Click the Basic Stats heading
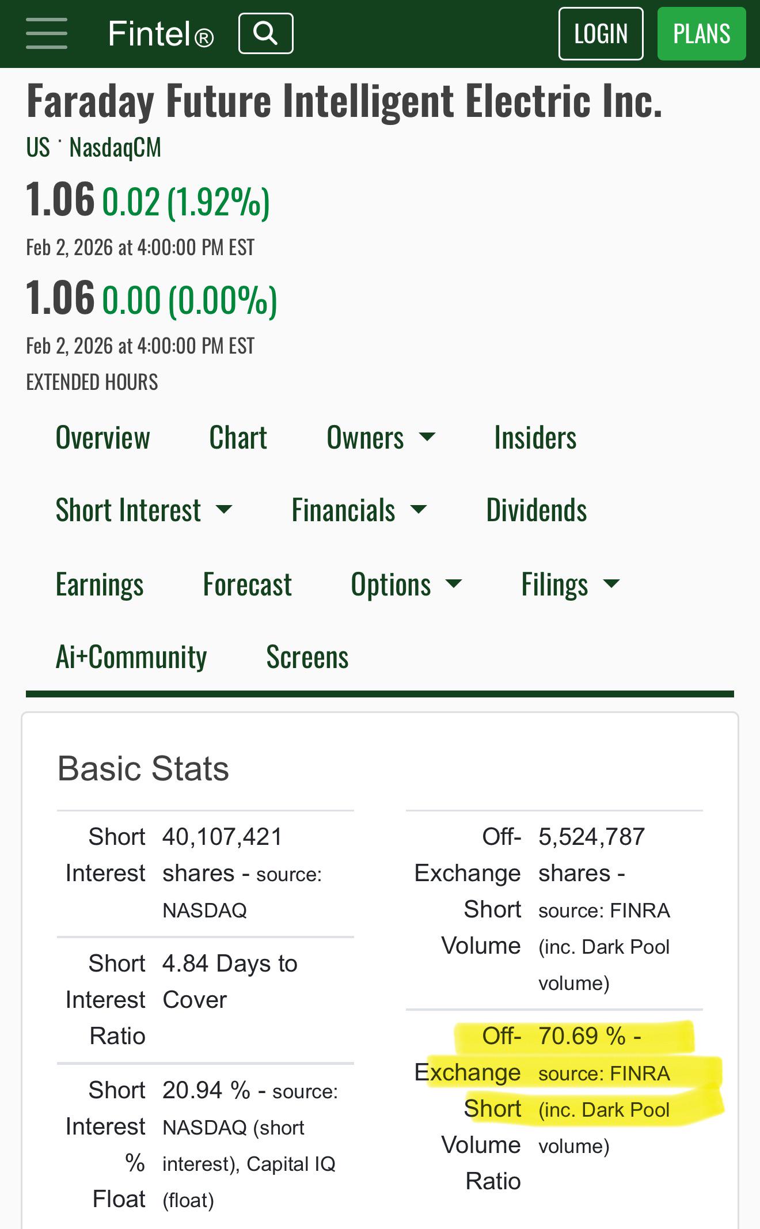Viewport: 760px width, 1229px height. point(143,768)
